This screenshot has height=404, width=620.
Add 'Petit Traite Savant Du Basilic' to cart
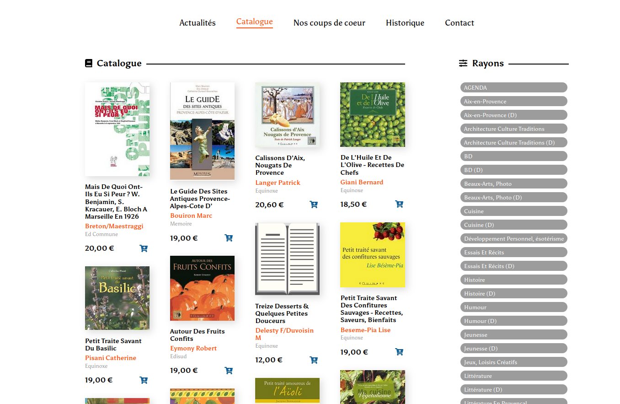[144, 380]
